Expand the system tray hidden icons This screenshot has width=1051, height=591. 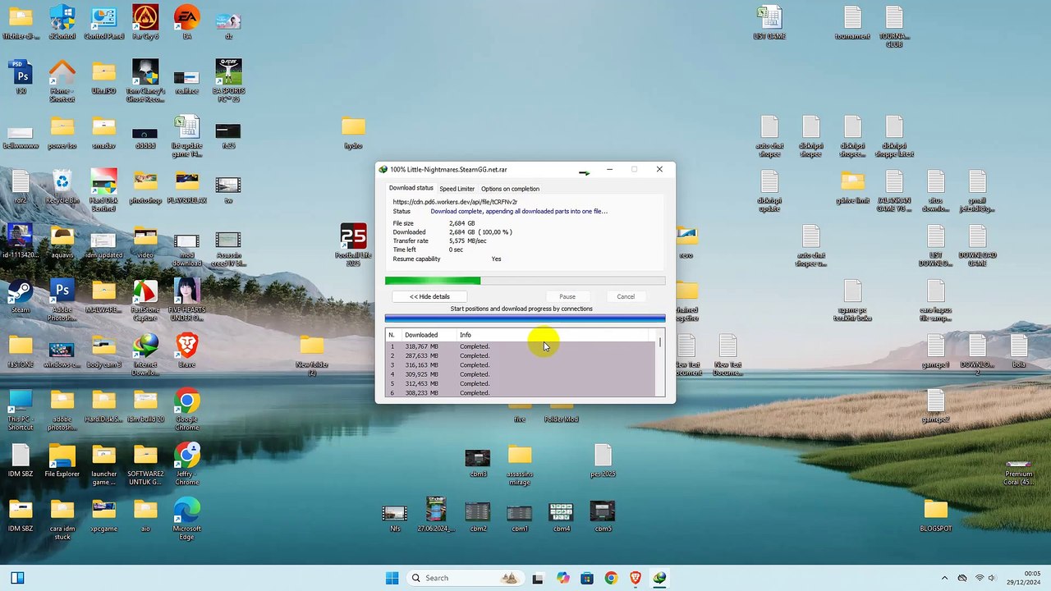944,578
